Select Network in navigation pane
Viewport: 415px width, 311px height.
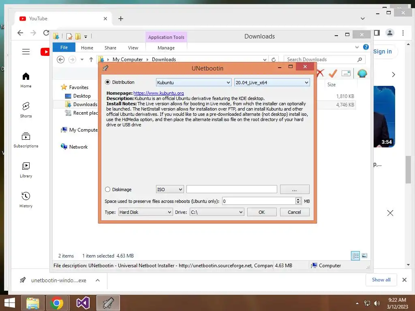click(x=74, y=147)
